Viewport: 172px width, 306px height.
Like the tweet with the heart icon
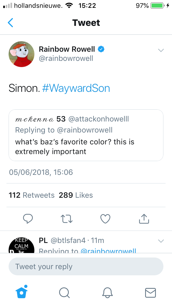[x=105, y=219]
